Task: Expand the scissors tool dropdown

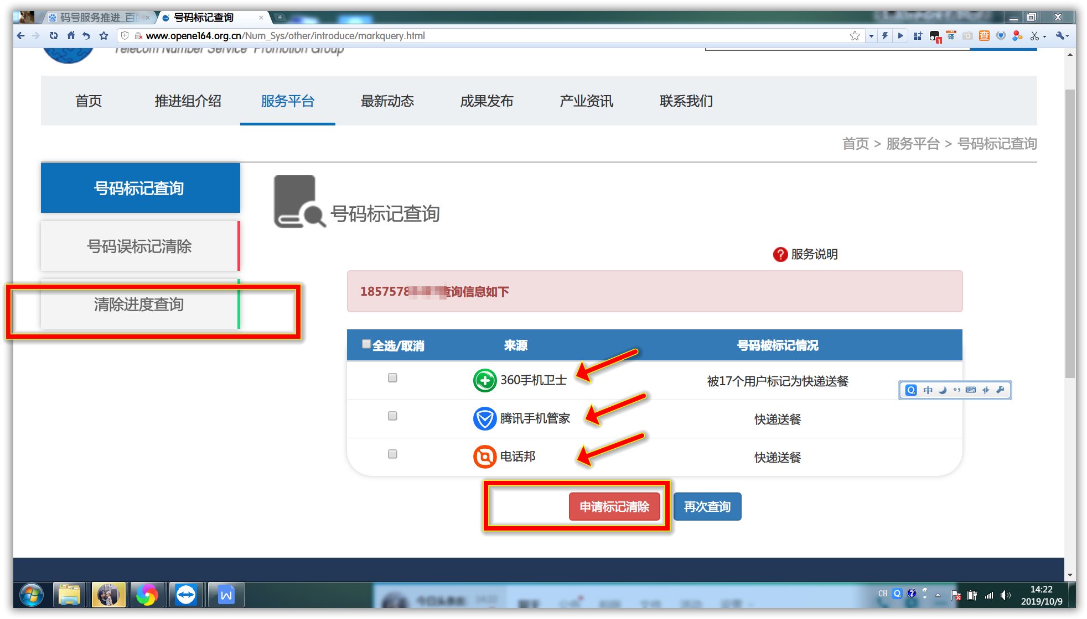Action: 1044,35
